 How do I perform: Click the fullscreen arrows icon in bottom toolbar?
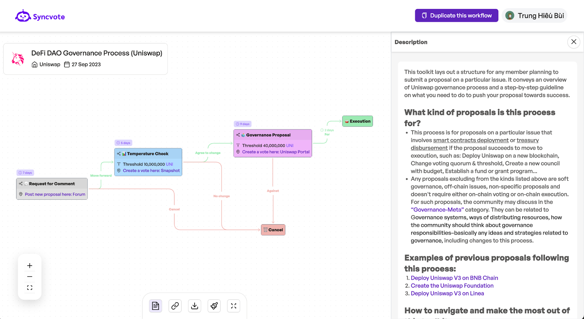[x=234, y=306]
